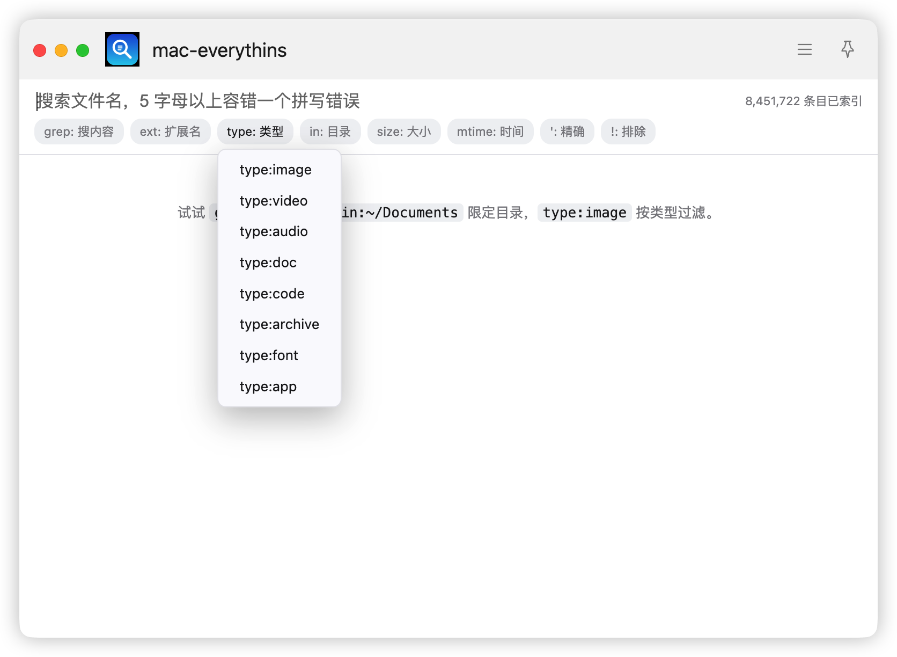Click the type:image example in hint text
Viewport: 897px width, 657px height.
(x=584, y=213)
